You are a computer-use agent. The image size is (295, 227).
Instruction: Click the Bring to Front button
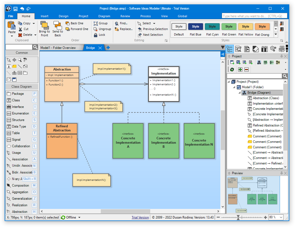tap(44, 29)
